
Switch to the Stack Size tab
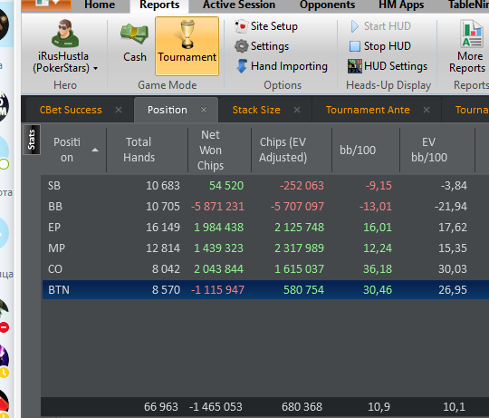(x=256, y=110)
